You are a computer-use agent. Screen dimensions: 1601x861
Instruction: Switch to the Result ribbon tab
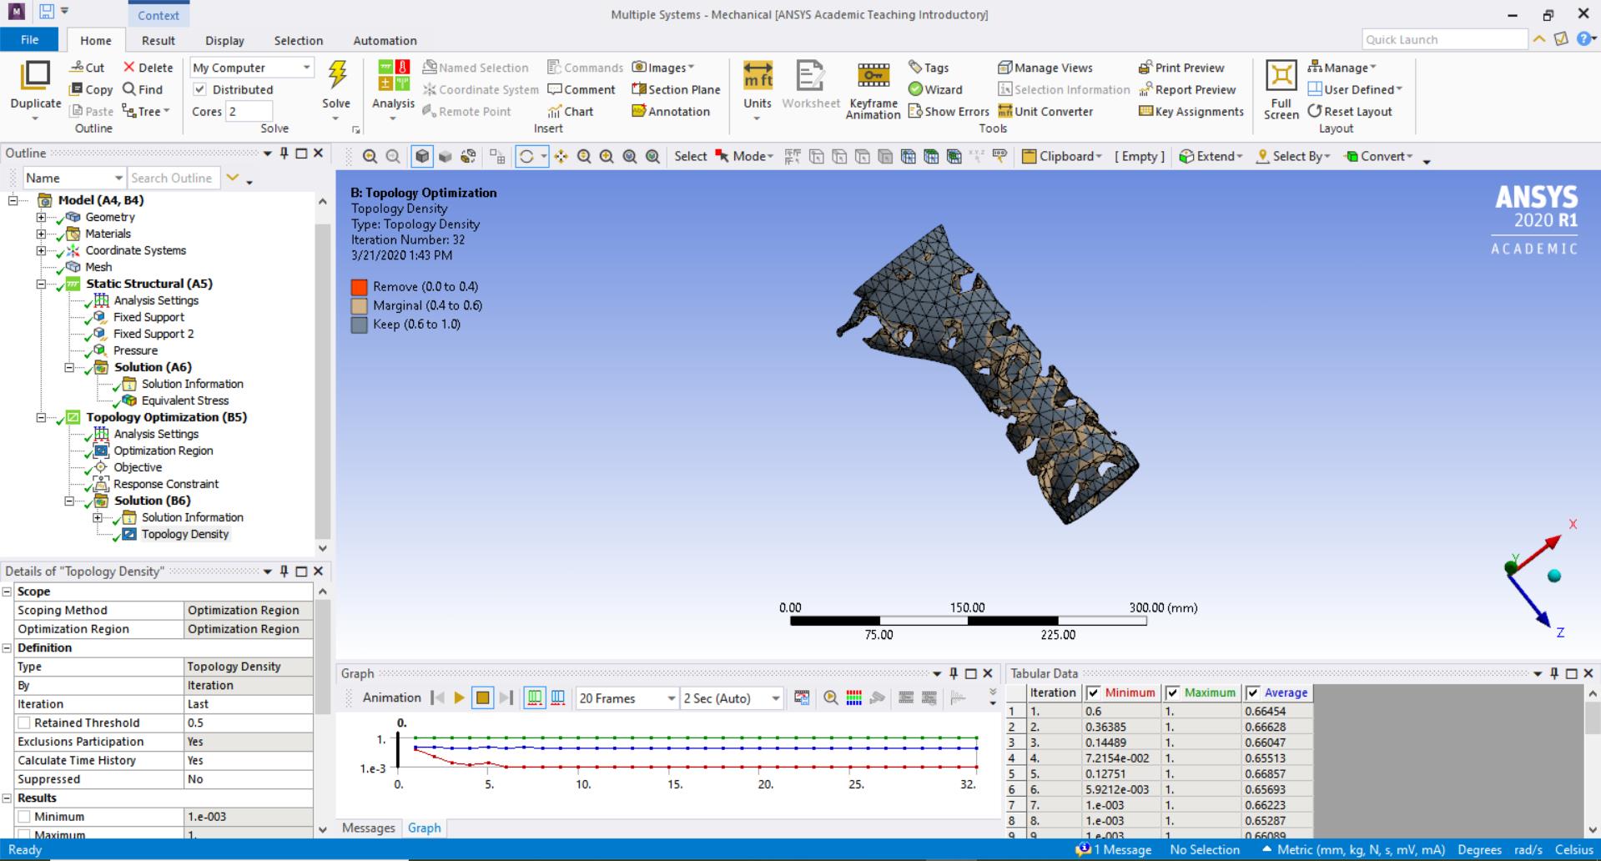point(159,40)
